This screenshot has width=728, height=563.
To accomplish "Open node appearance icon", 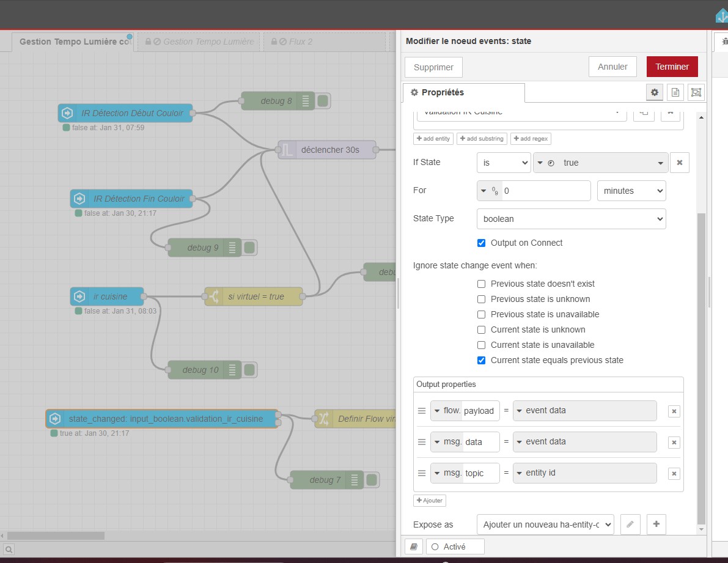I will [x=696, y=92].
